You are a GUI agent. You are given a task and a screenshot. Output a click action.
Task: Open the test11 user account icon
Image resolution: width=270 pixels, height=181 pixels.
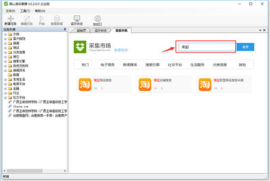click(98, 19)
